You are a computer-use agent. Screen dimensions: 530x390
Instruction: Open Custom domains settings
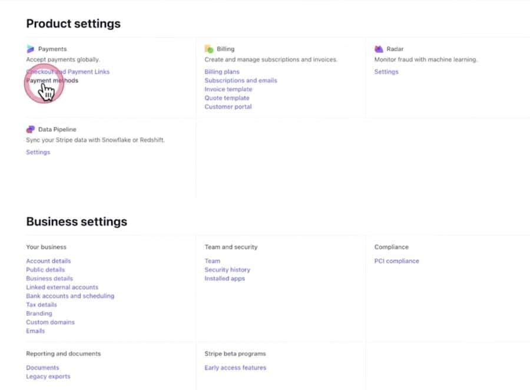tap(50, 322)
